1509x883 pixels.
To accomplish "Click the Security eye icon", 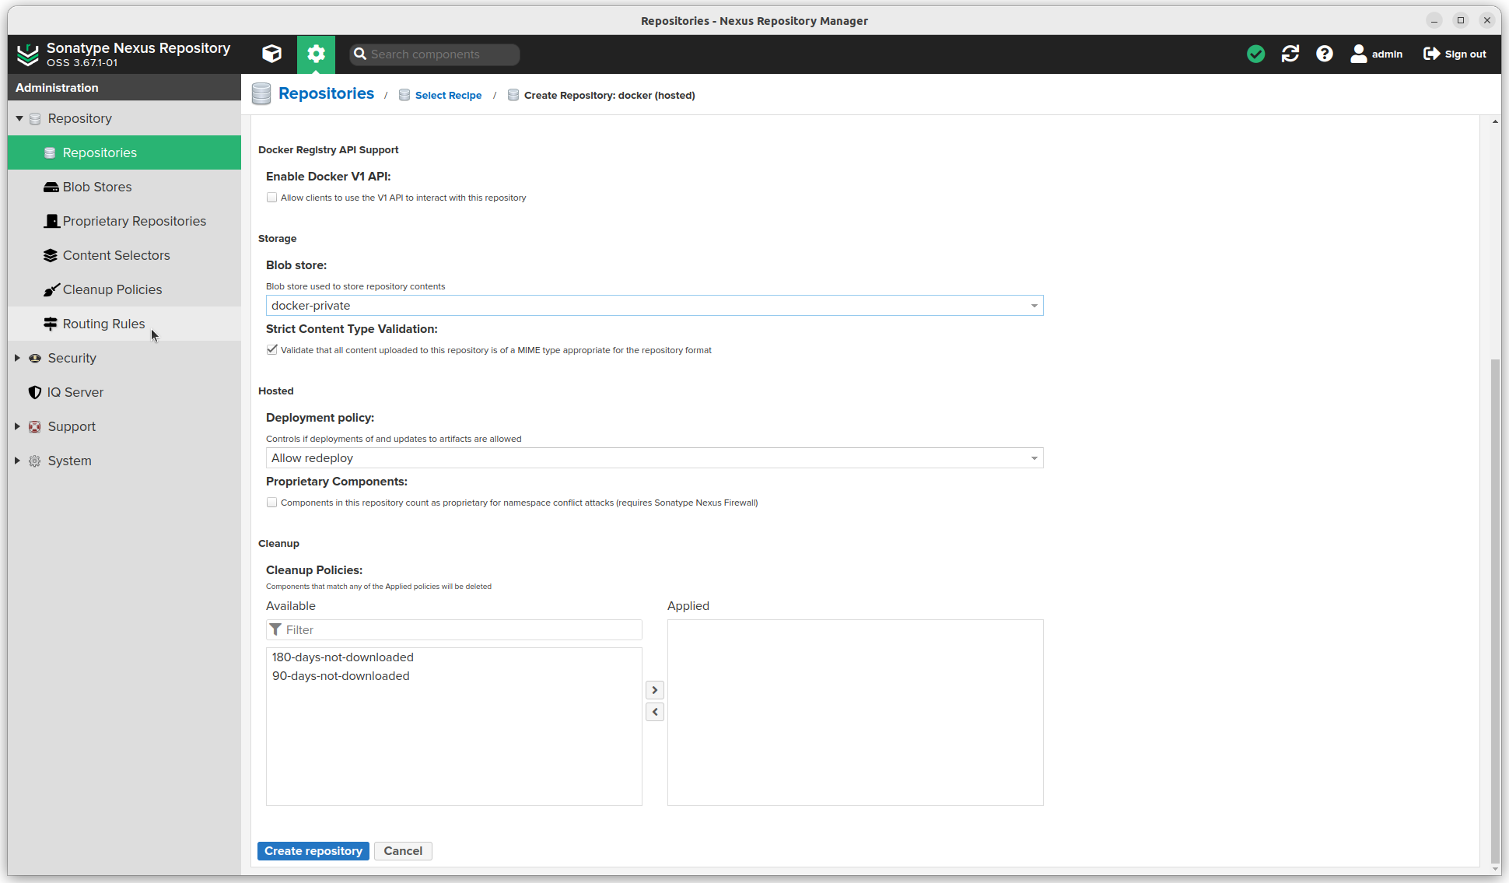I will (x=35, y=358).
